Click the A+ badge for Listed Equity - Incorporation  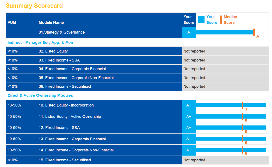pos(189,105)
